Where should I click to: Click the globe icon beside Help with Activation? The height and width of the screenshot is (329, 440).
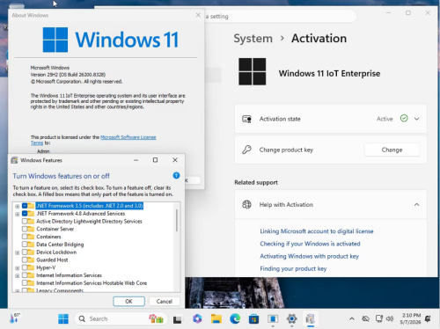(246, 204)
